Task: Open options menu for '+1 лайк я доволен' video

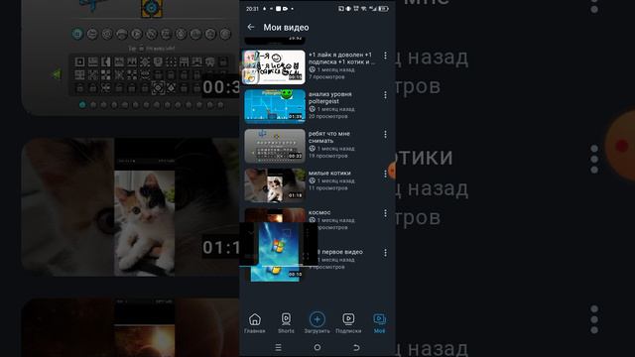Action: click(385, 56)
